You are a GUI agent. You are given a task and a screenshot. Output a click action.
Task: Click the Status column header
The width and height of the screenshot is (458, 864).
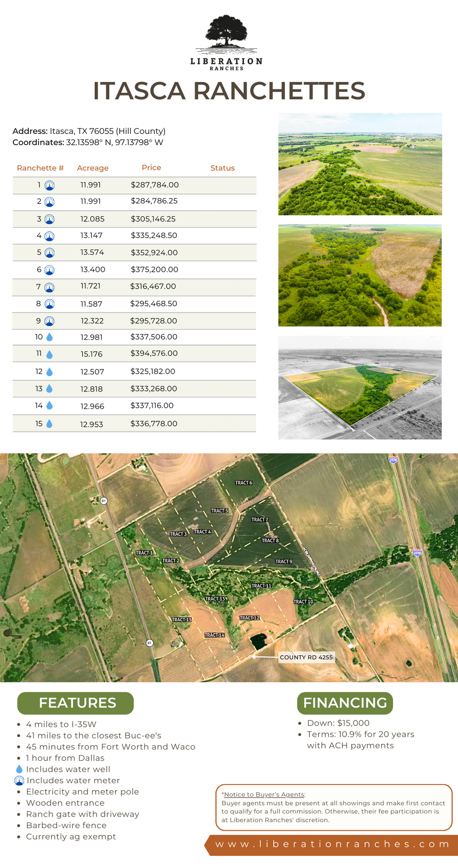click(223, 168)
